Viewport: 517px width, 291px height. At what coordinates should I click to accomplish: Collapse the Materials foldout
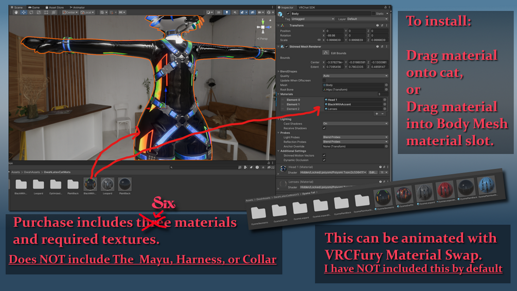tap(279, 94)
